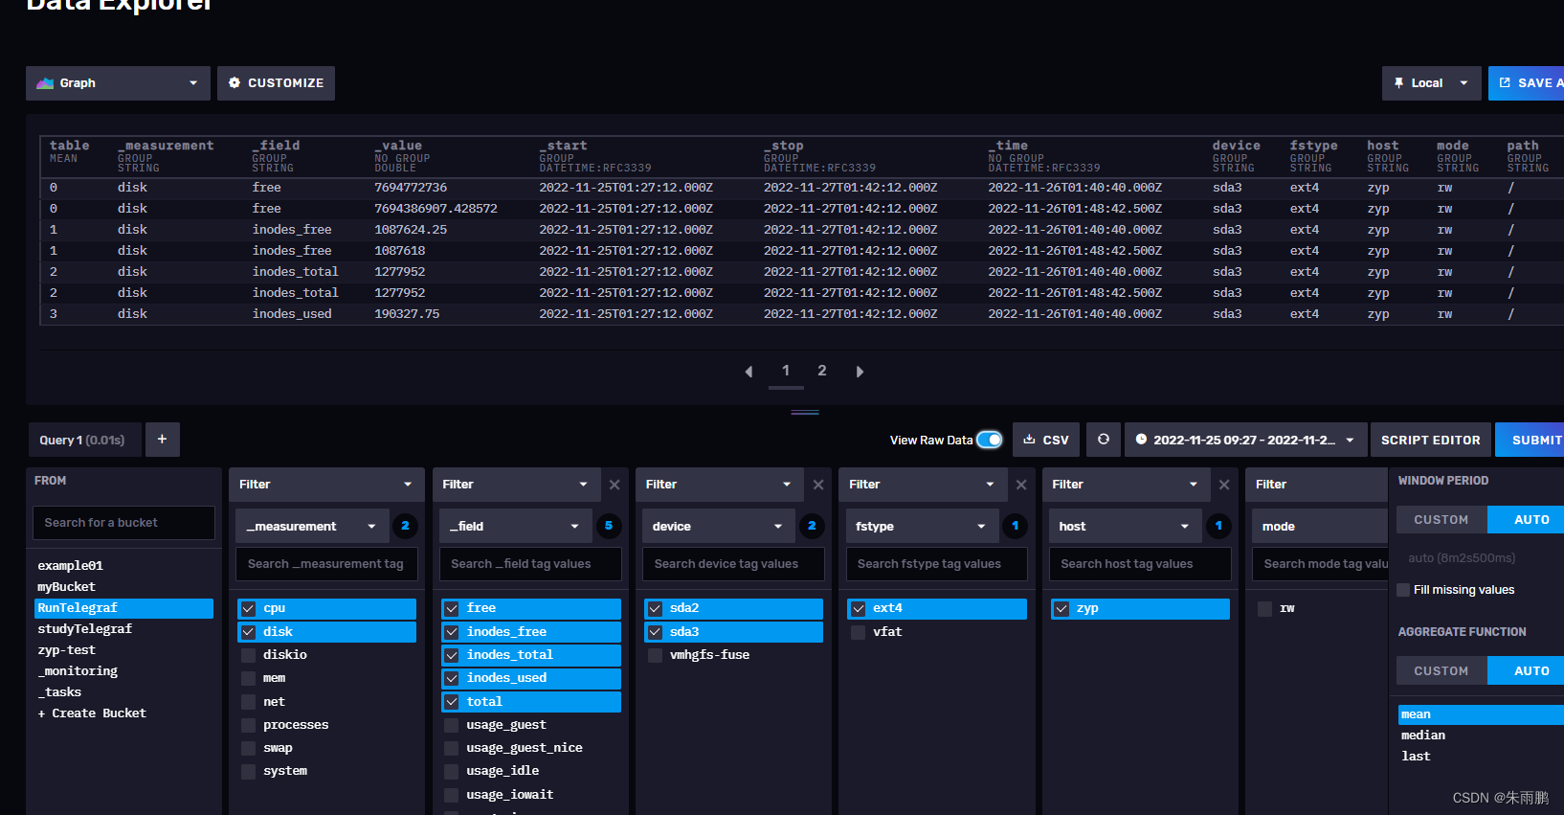Uncheck the inodes_used field
The width and height of the screenshot is (1564, 815).
pyautogui.click(x=530, y=678)
